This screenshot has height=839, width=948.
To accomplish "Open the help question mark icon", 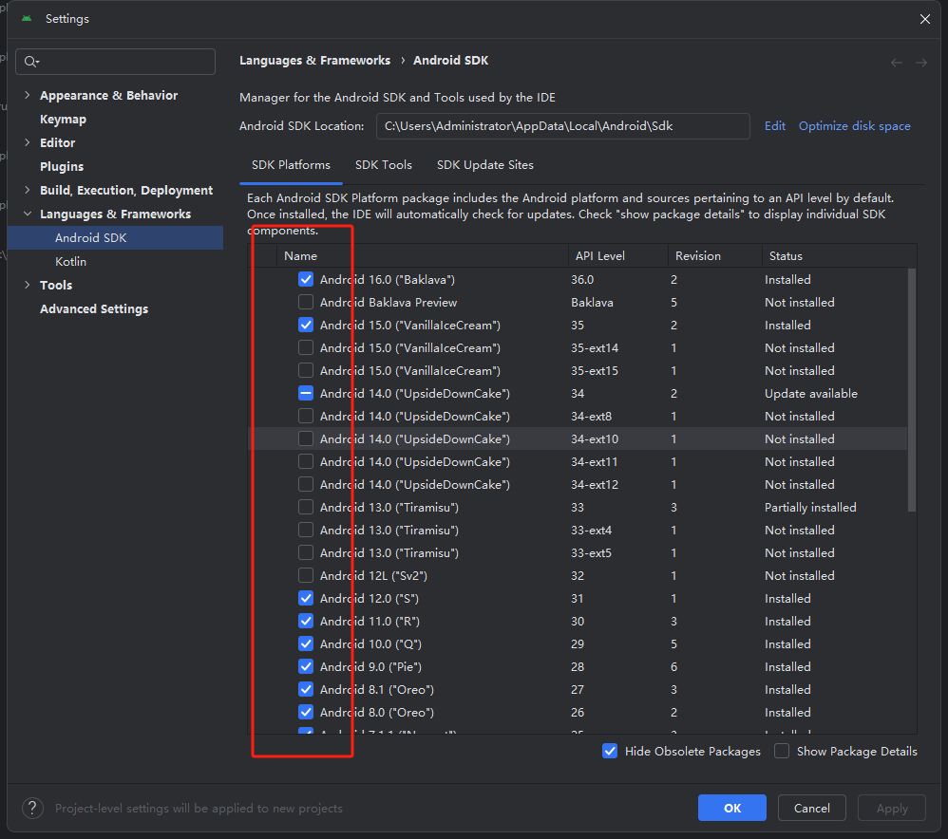I will (32, 808).
